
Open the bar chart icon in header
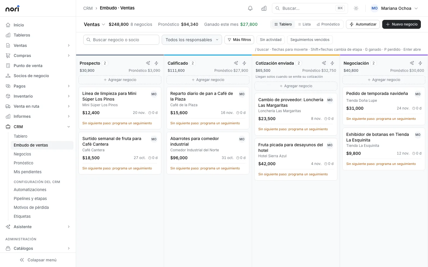click(264, 8)
